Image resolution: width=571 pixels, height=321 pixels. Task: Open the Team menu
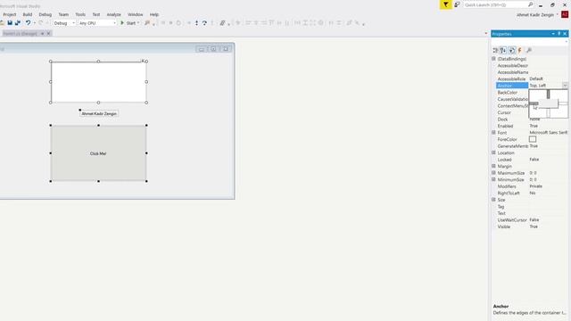pos(63,14)
